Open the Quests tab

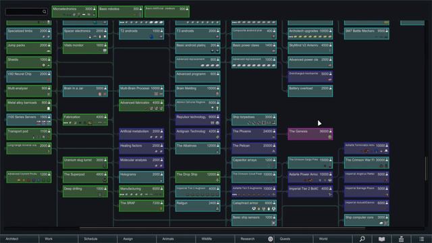click(294, 239)
